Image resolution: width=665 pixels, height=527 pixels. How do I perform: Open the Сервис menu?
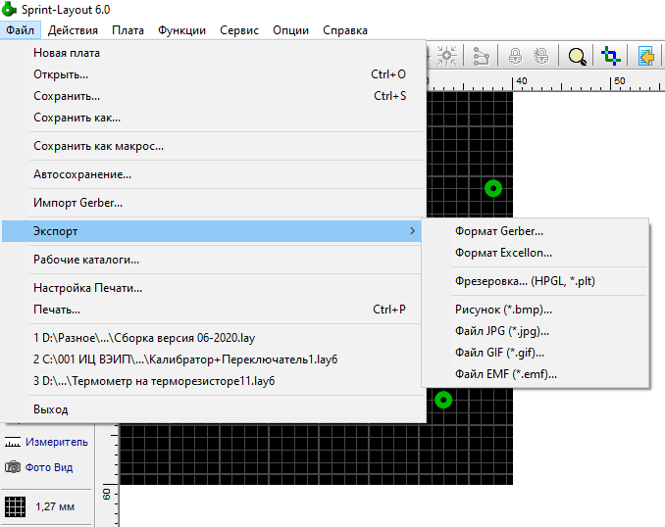(239, 30)
